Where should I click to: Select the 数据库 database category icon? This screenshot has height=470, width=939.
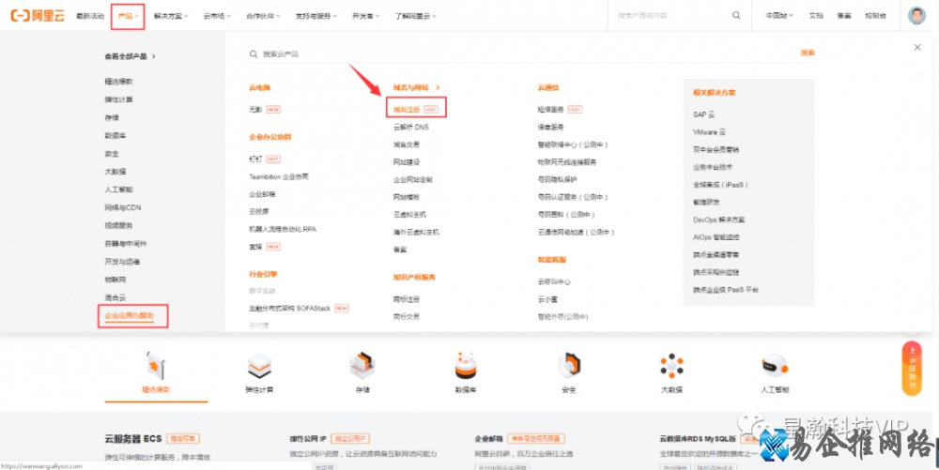coord(466,366)
